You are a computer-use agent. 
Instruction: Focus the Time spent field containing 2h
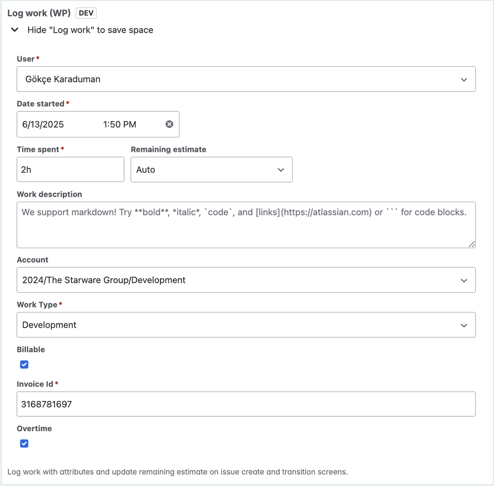71,170
